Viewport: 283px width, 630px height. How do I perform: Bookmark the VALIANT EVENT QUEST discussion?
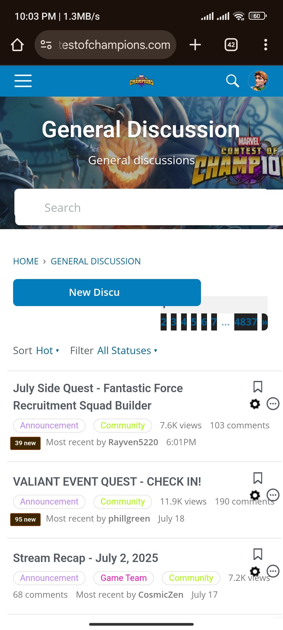pos(258,478)
